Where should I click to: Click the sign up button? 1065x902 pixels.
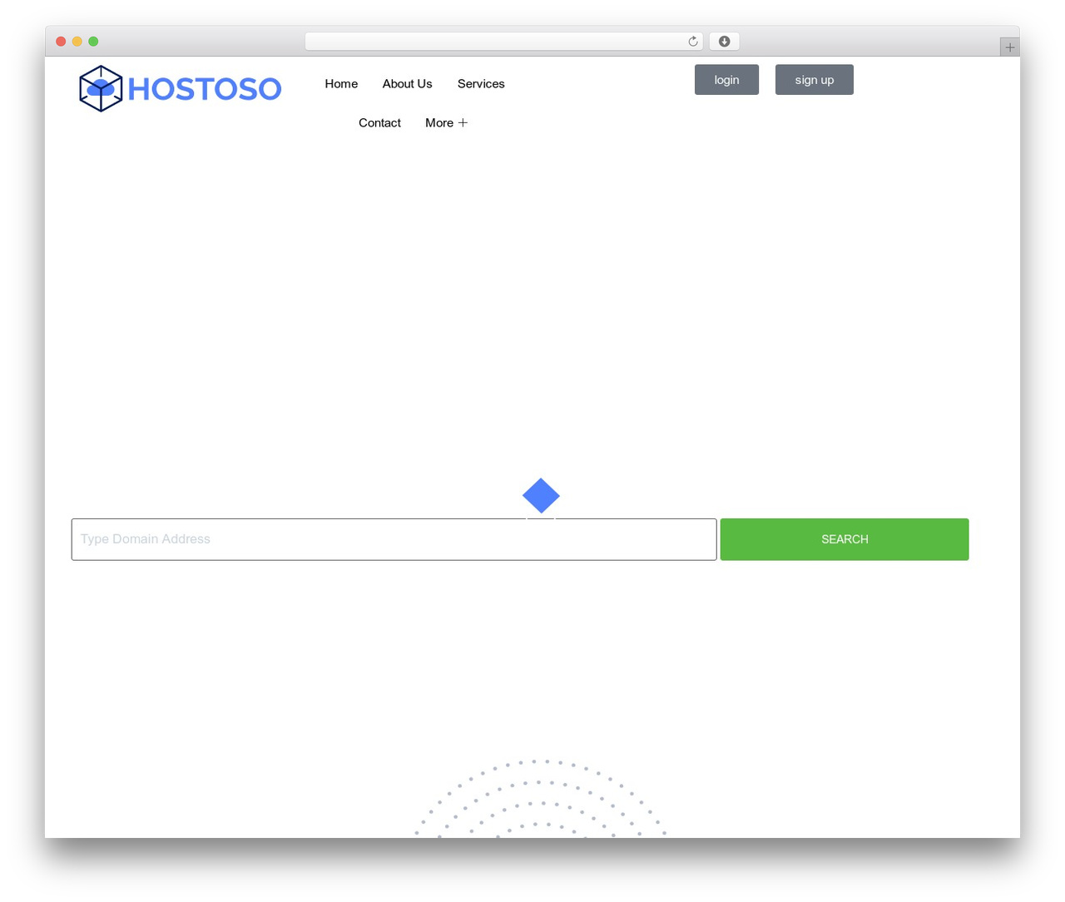pyautogui.click(x=815, y=80)
